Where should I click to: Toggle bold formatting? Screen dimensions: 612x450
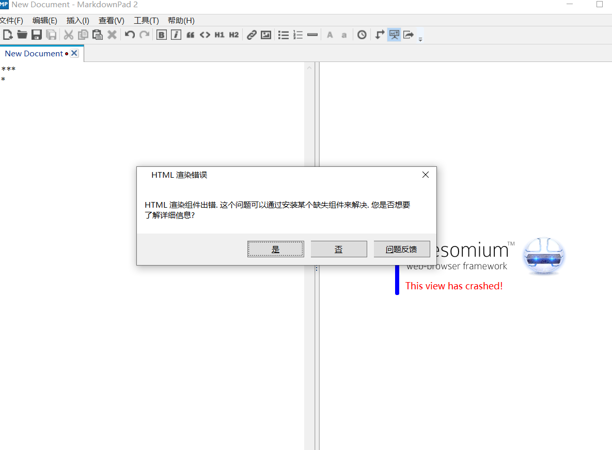[161, 35]
